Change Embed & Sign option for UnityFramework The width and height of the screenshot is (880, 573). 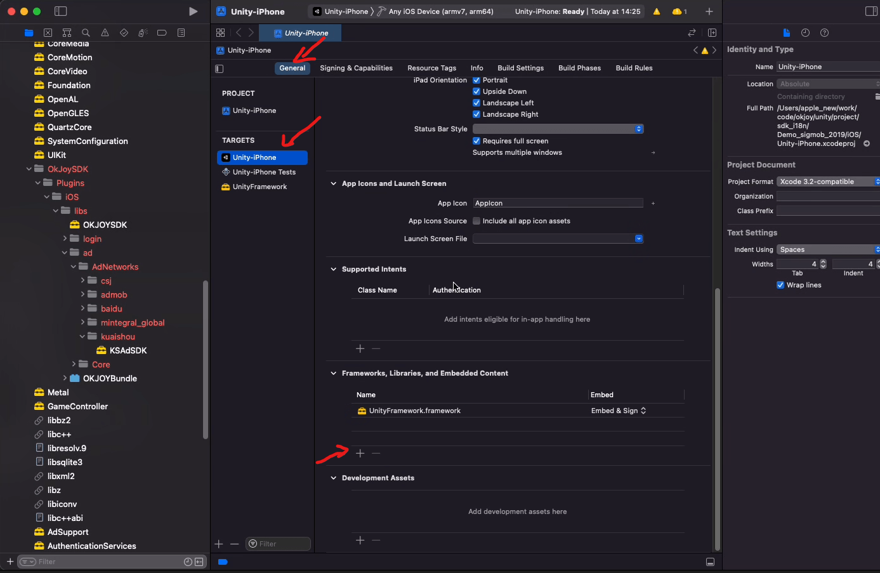coord(619,411)
